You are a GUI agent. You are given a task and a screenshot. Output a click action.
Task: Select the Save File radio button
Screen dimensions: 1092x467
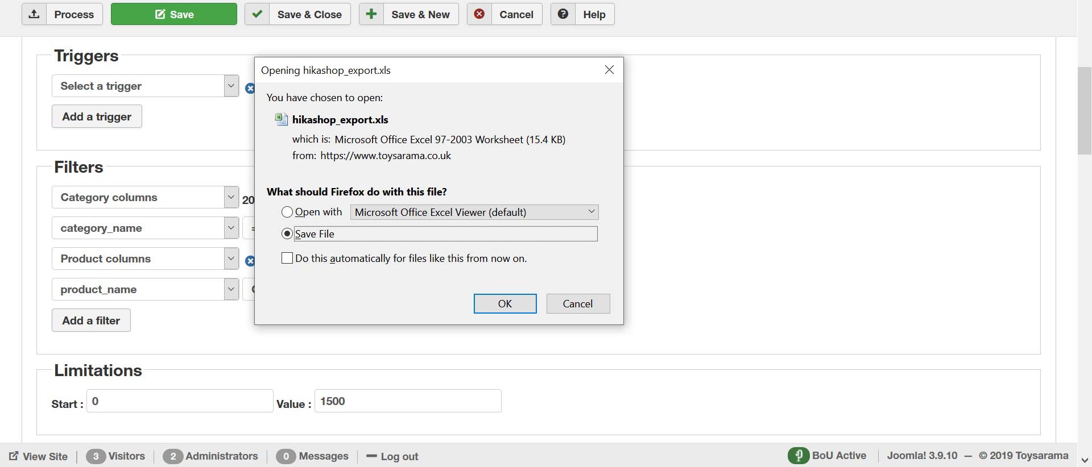[x=287, y=233]
